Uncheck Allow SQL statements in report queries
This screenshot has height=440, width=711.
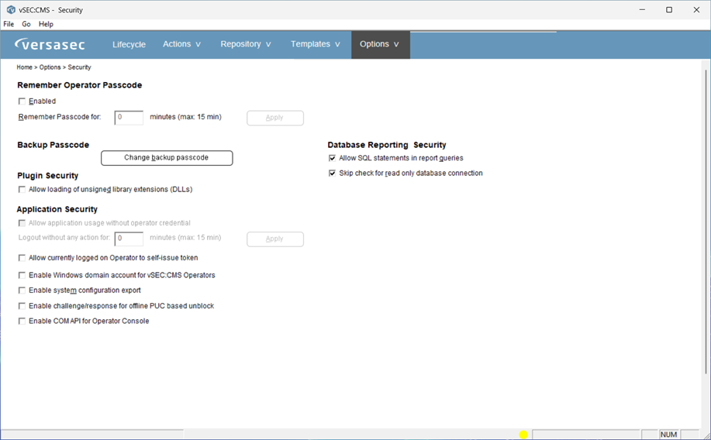(x=333, y=158)
